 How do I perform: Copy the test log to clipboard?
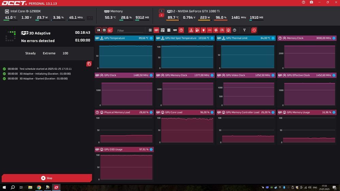pos(89,64)
